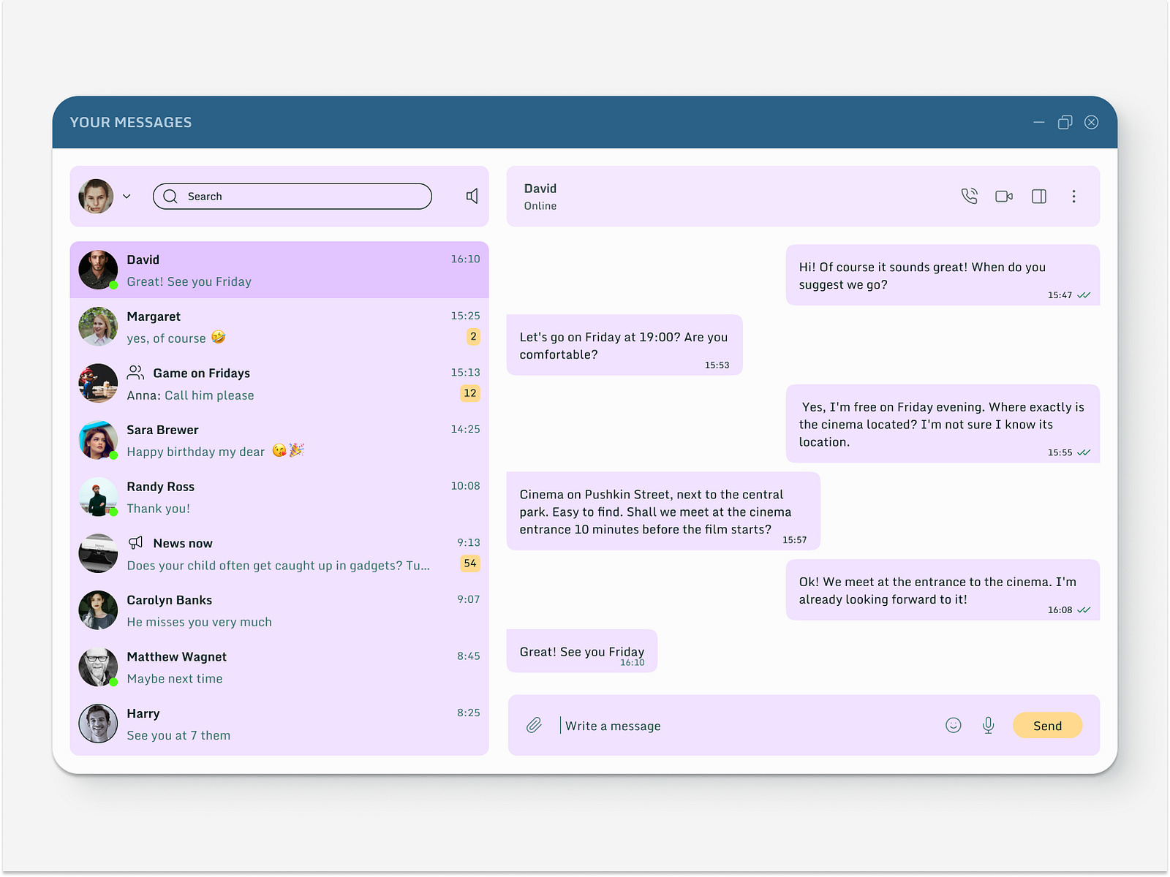This screenshot has height=877, width=1170.
Task: Attach a file using the paperclip icon
Action: click(x=533, y=725)
